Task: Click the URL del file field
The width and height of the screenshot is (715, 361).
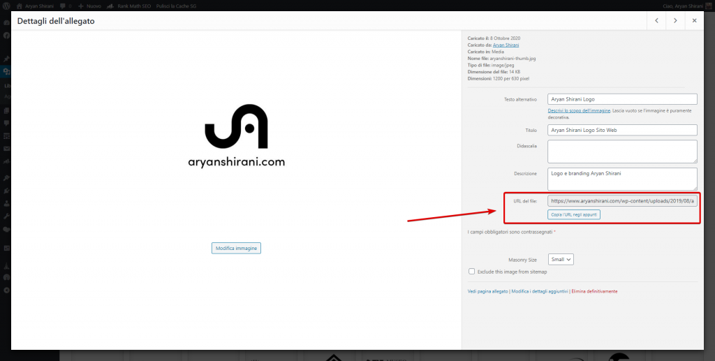Action: pos(622,200)
